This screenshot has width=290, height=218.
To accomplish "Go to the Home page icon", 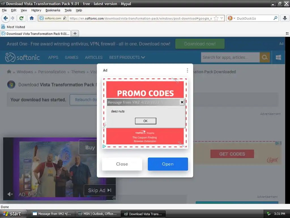I will tap(32, 18).
